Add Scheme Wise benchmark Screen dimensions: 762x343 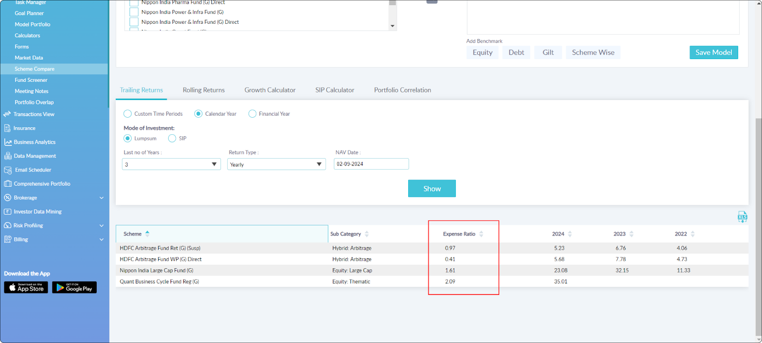pos(593,52)
